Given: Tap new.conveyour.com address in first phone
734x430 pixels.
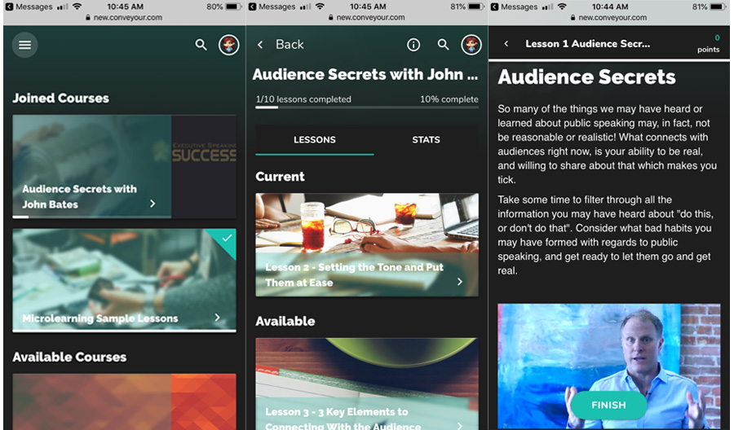Looking at the screenshot, I should (x=124, y=17).
